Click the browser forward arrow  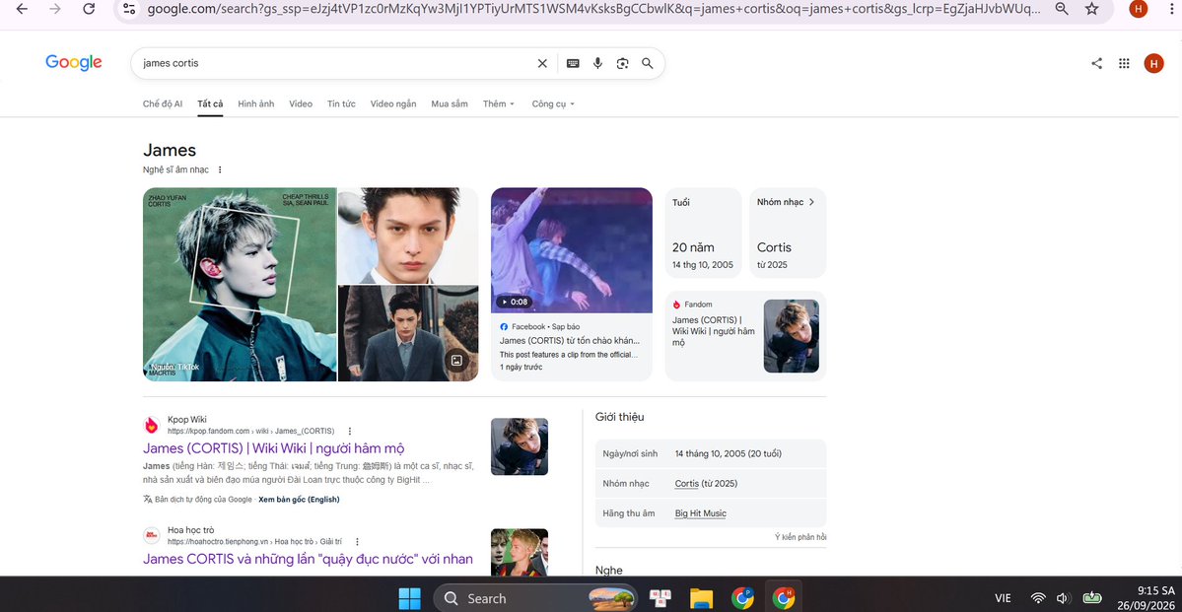(55, 9)
